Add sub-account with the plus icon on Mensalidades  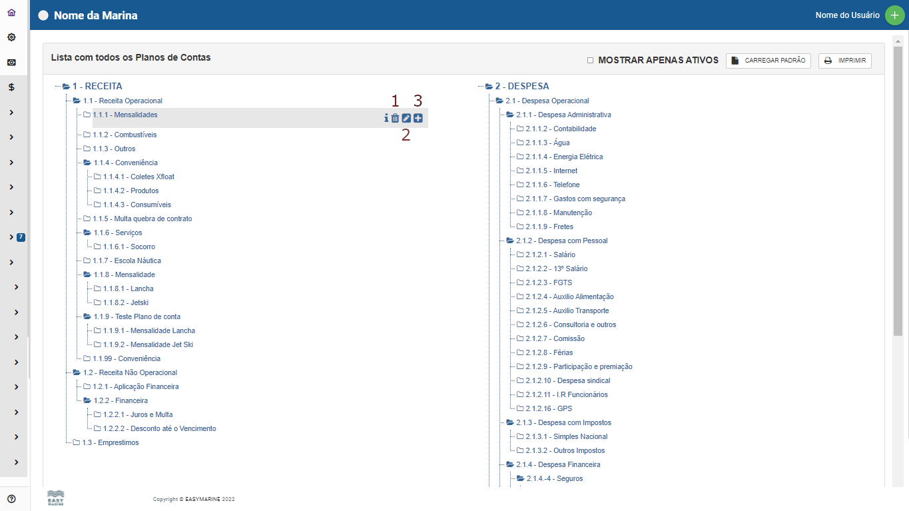(x=418, y=118)
